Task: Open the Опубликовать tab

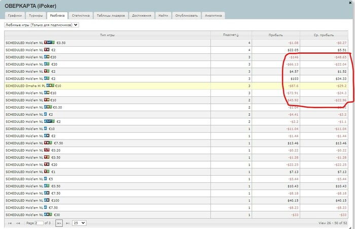Action: [187, 16]
